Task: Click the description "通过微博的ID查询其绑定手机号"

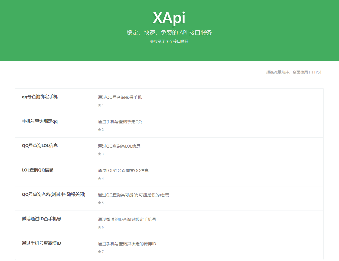Action: coord(127,219)
